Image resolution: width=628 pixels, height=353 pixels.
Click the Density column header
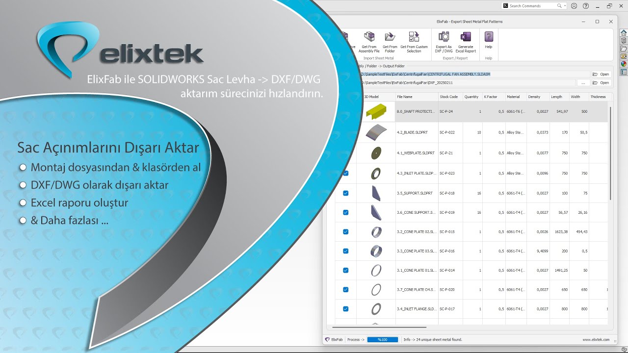[537, 97]
